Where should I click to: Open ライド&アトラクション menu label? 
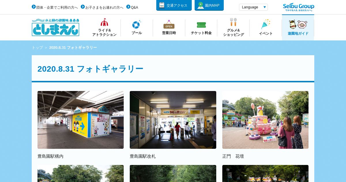[104, 32]
